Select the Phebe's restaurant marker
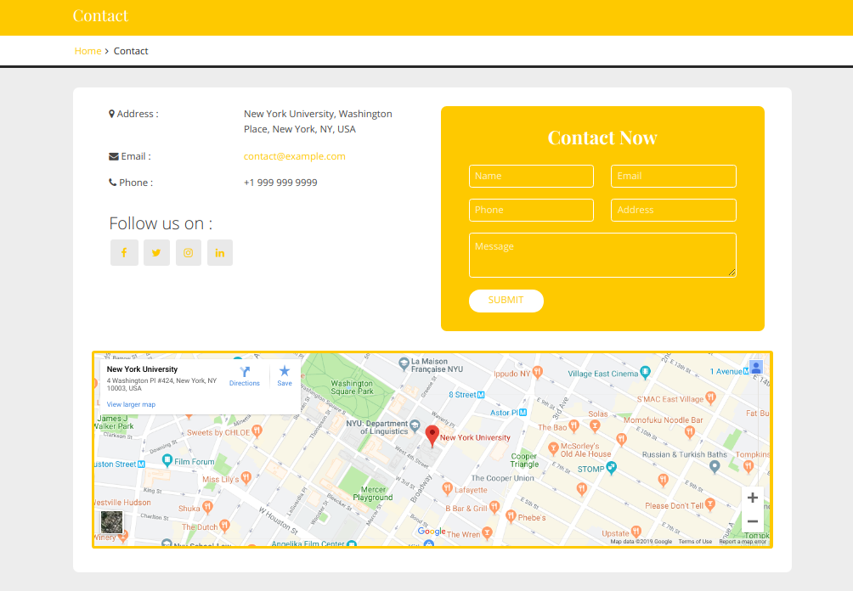The image size is (853, 591). click(511, 516)
